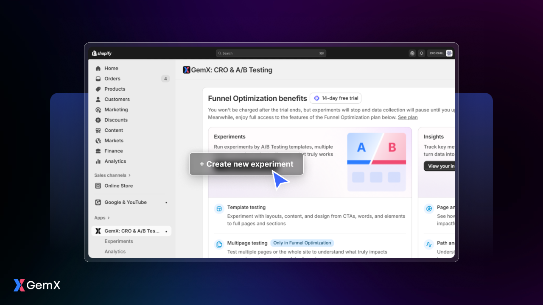Click the Analytics bar chart icon
Image resolution: width=543 pixels, height=305 pixels.
98,161
